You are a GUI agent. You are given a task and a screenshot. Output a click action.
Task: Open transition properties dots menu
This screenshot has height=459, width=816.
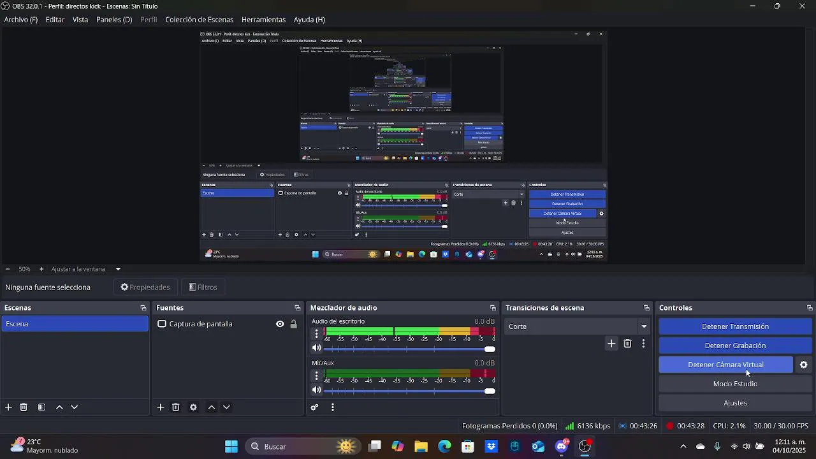(643, 344)
